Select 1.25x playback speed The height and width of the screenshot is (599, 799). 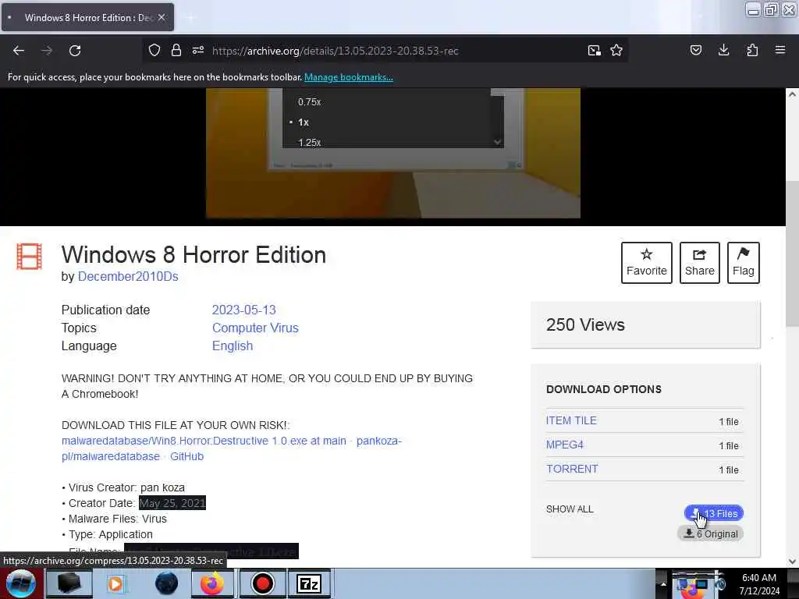pos(309,143)
